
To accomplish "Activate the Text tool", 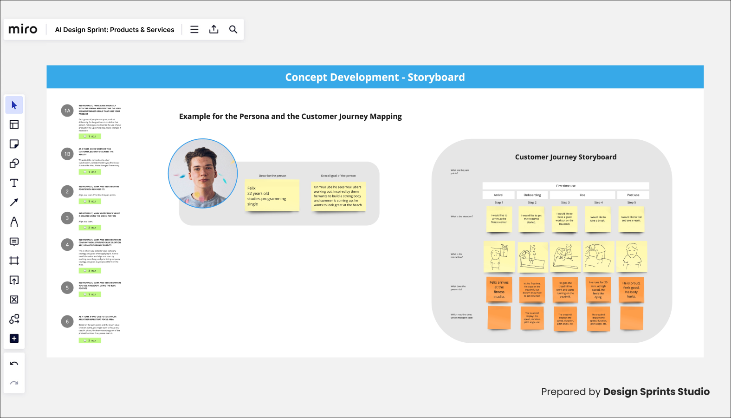I will click(14, 183).
